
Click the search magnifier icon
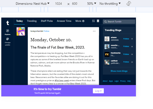coord(105,22)
